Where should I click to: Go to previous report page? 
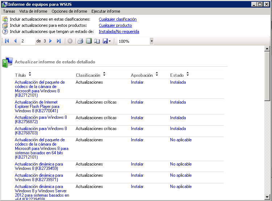[15, 41]
